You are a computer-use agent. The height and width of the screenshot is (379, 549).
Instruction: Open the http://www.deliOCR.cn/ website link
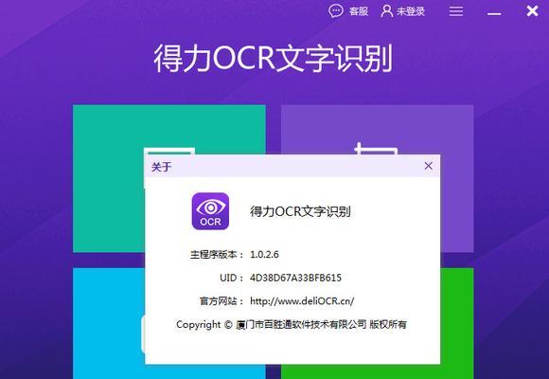(x=302, y=300)
